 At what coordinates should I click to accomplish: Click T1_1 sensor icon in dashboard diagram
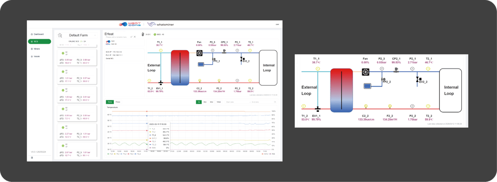161,50
